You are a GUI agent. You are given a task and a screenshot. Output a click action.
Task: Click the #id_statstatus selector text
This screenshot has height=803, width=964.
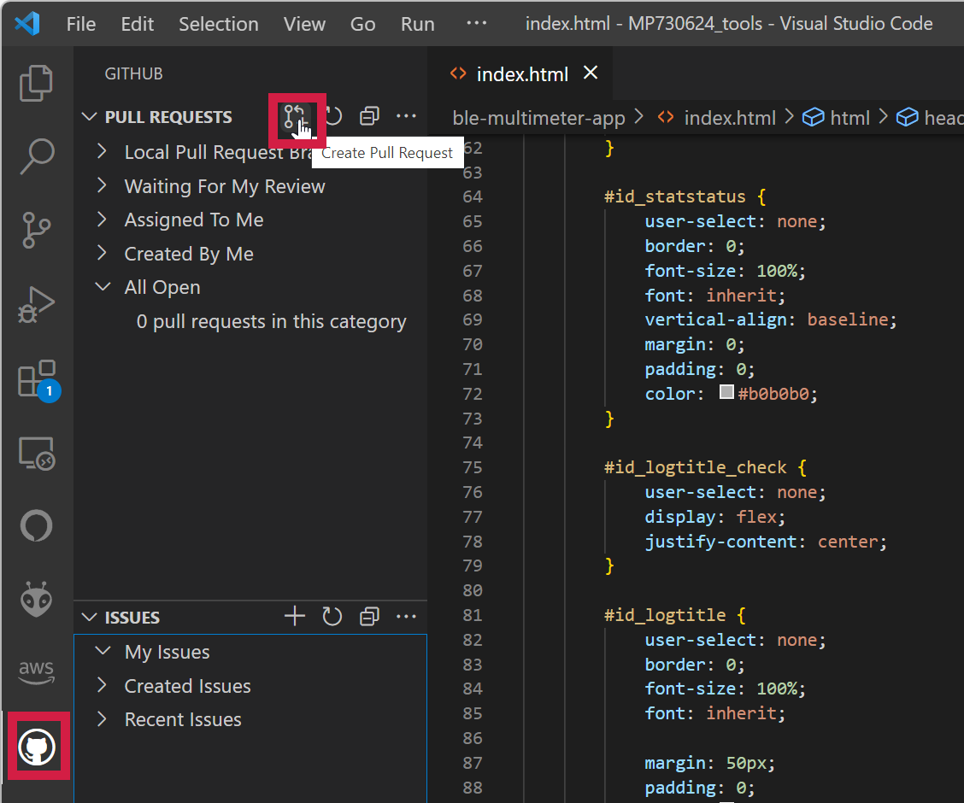click(x=674, y=196)
